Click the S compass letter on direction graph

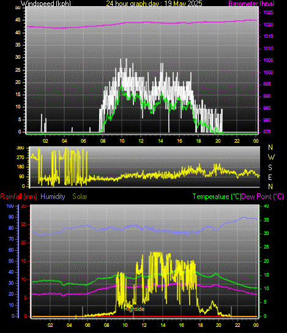click(270, 168)
